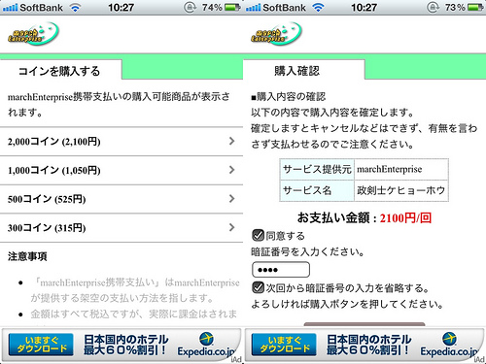
Task: Tap the marchEnterprise logo on right screen
Action: coord(276,34)
